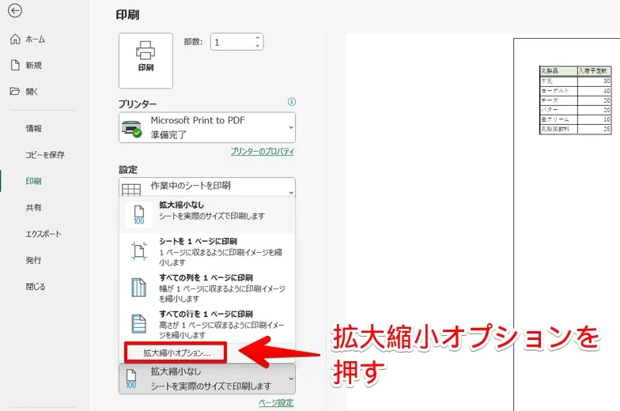Open ページ設定 link
Screen dimensions: 620x411
[276, 403]
